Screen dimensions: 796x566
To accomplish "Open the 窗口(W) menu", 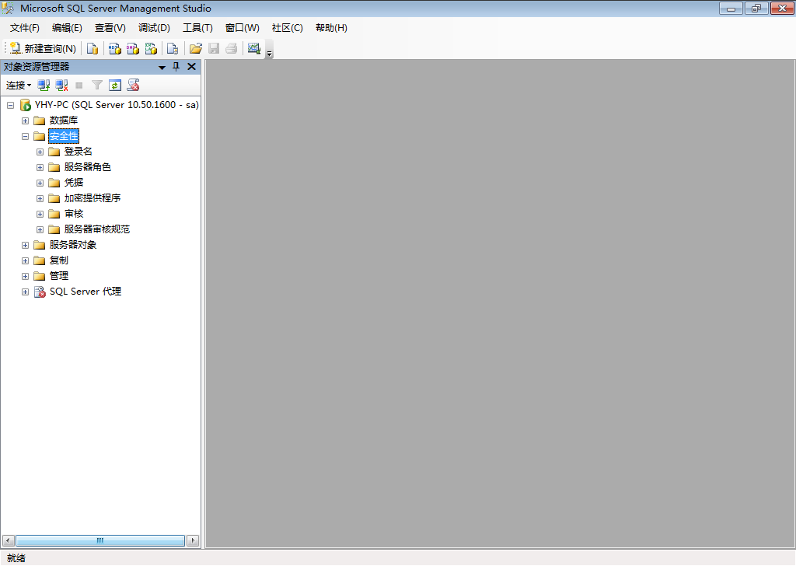I will pos(243,28).
